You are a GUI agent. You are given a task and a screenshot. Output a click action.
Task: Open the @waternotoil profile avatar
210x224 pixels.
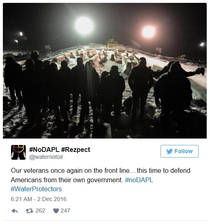click(18, 152)
